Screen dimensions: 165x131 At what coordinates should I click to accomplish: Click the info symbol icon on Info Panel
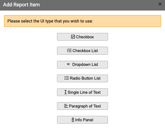(x=73, y=120)
